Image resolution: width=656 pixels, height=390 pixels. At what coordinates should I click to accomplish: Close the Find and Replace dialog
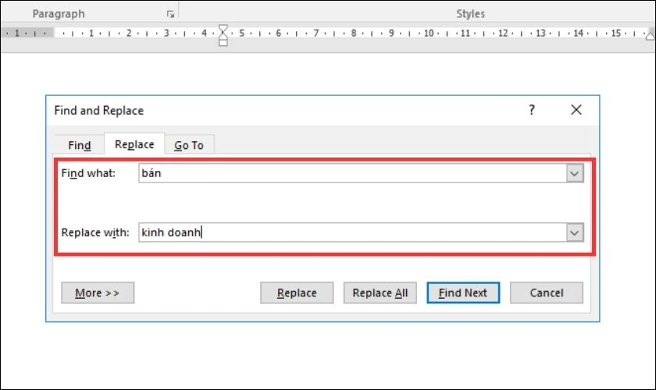(x=576, y=110)
